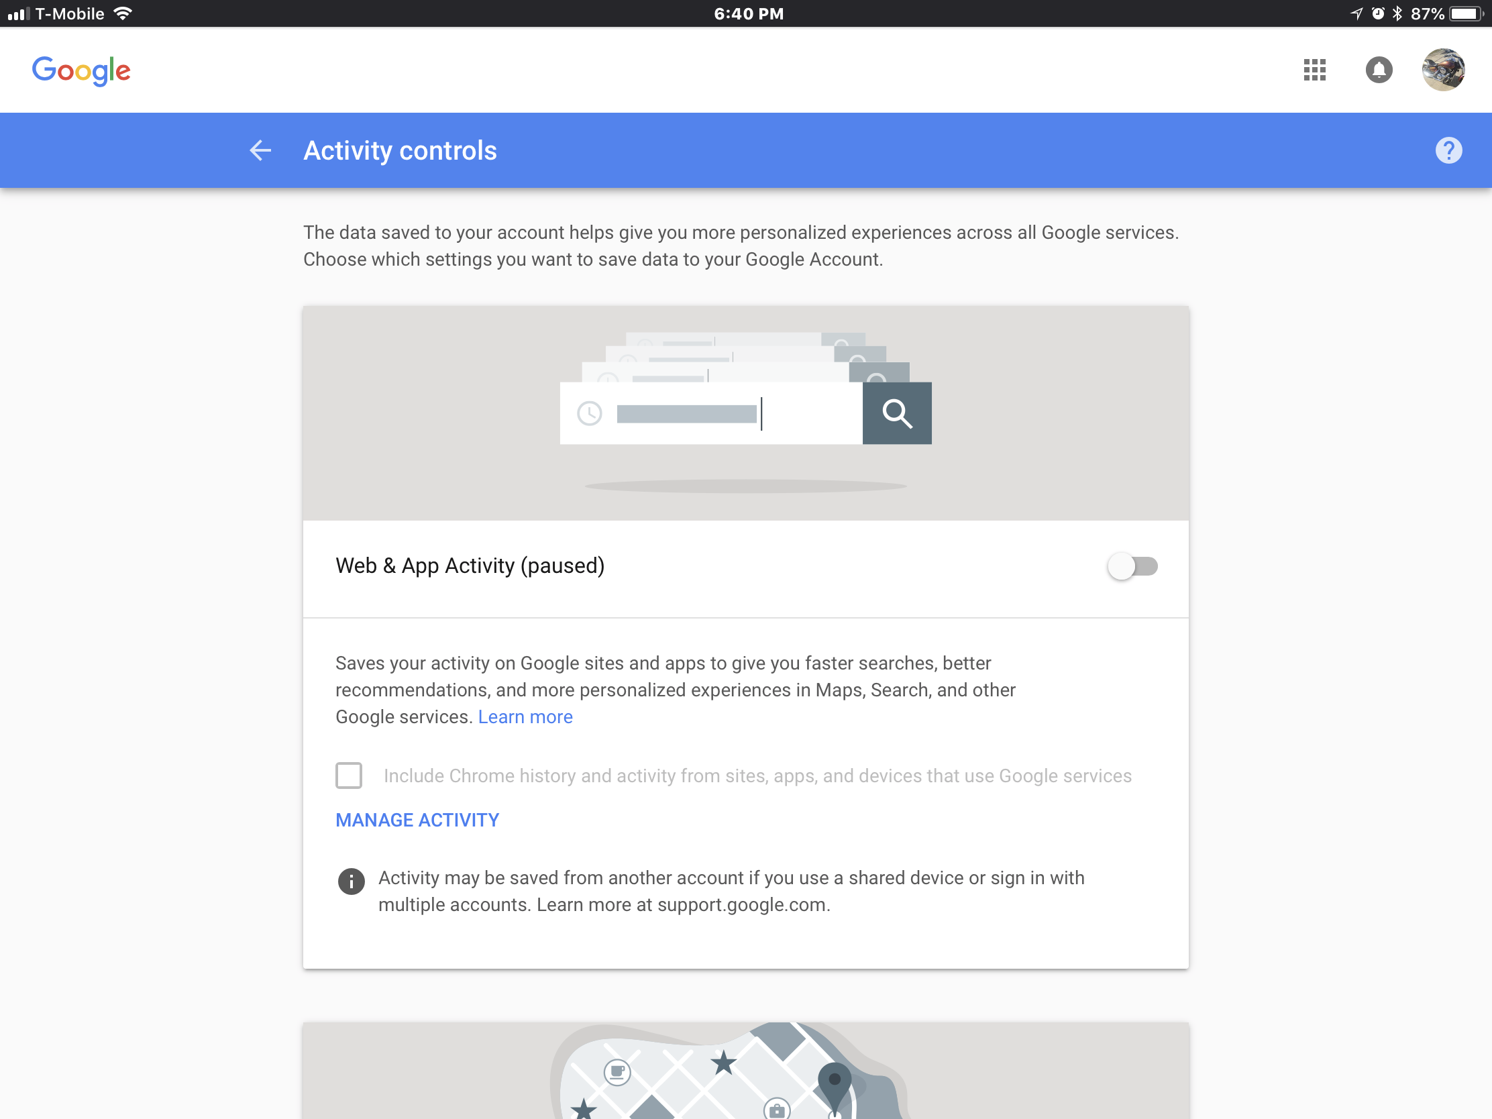Open help via the question mark icon
The image size is (1492, 1119).
(x=1448, y=150)
